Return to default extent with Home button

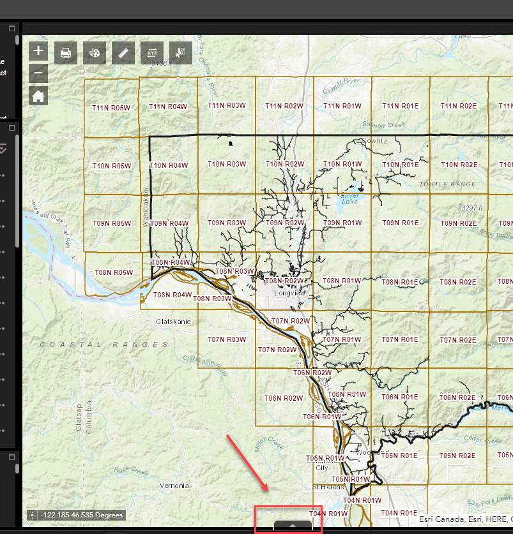point(38,94)
